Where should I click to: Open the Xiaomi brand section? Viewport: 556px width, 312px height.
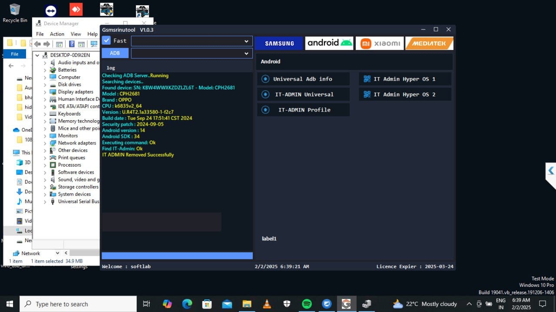(x=380, y=43)
